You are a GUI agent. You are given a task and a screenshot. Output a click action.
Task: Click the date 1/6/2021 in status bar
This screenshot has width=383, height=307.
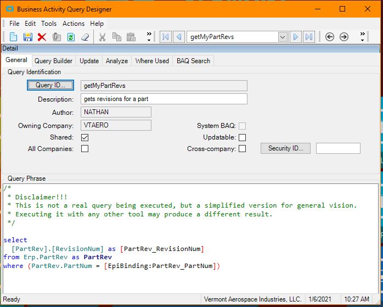320,299
